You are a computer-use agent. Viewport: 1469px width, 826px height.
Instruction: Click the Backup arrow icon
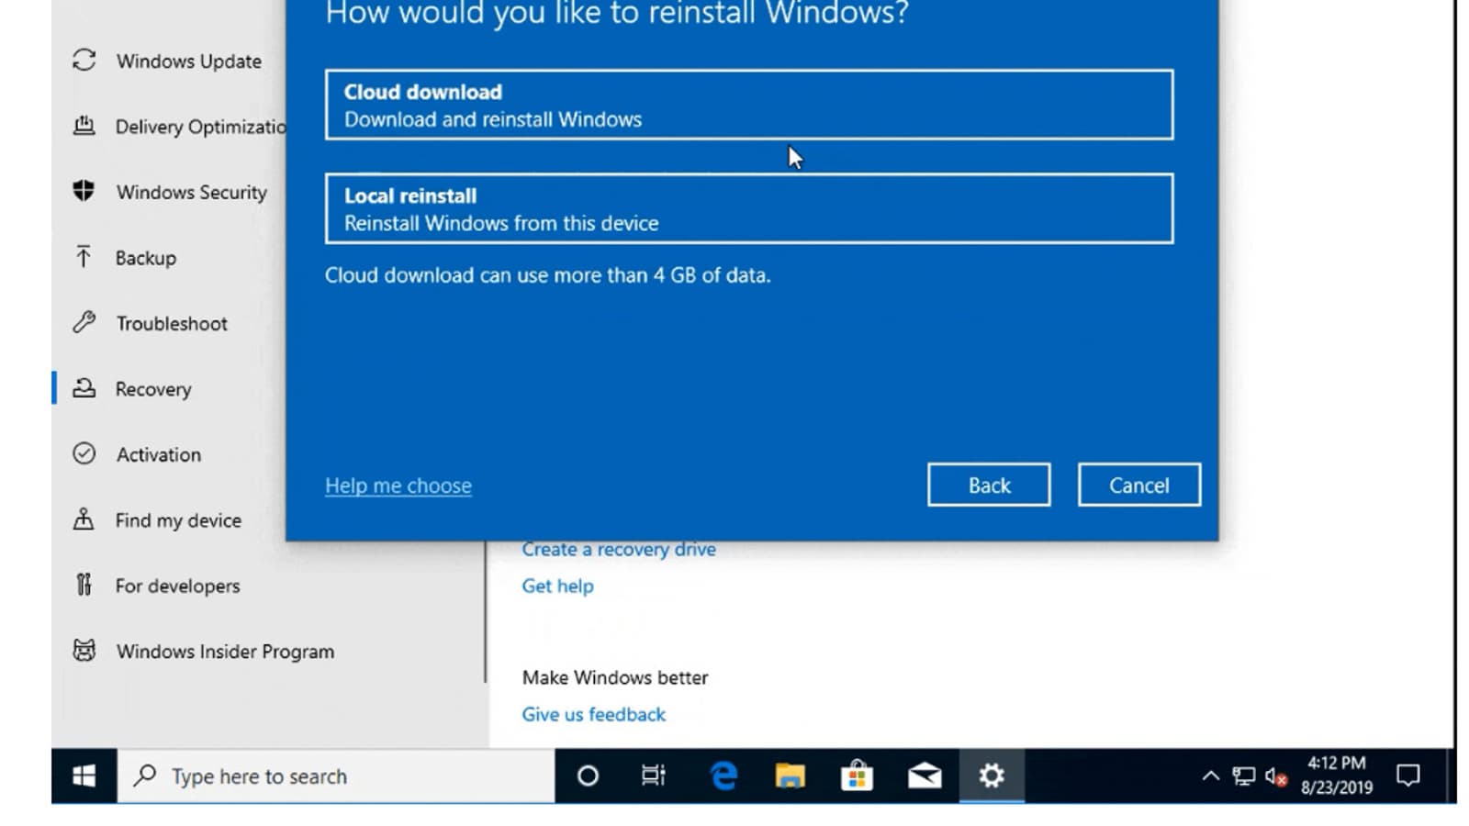(84, 257)
